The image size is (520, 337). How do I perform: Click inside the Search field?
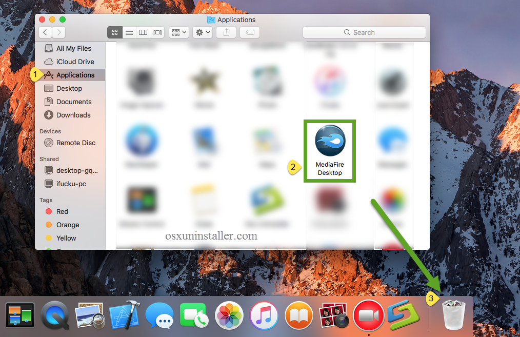point(364,32)
